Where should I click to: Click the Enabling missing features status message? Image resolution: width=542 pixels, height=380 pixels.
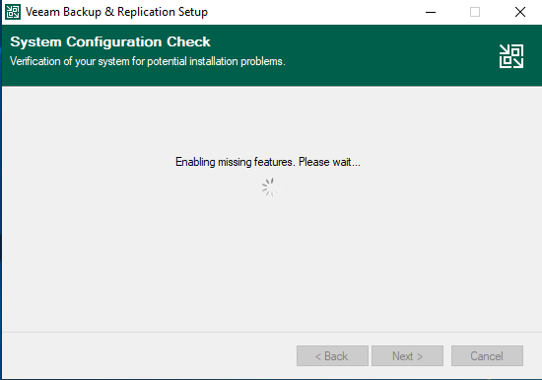point(268,162)
